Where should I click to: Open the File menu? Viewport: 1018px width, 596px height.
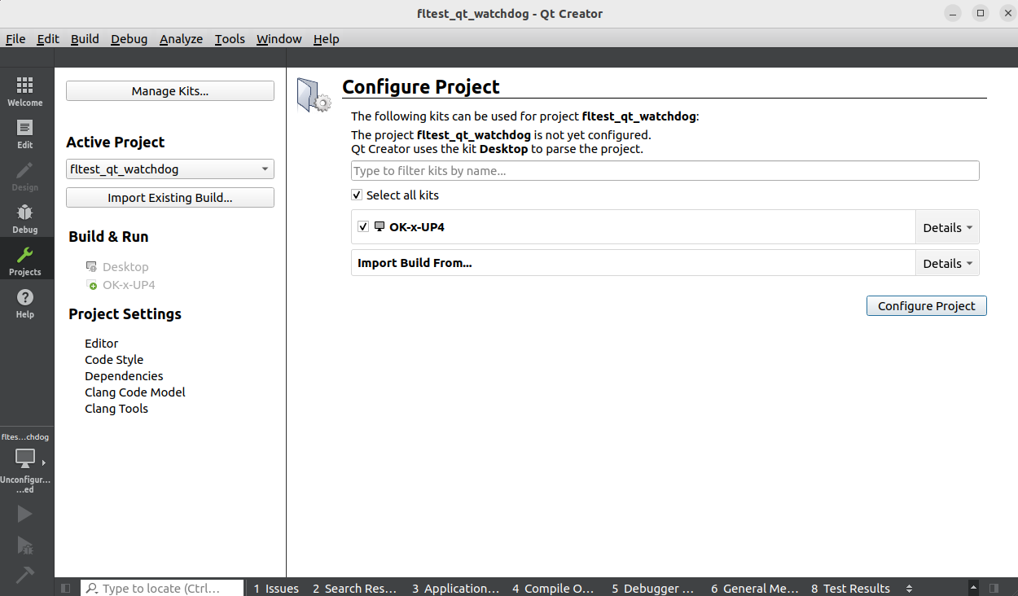[15, 39]
